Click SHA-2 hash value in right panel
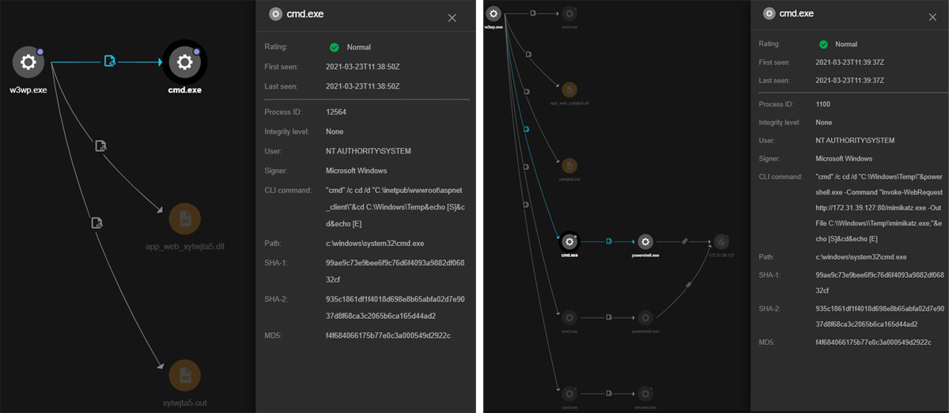The height and width of the screenshot is (413, 949). click(x=879, y=317)
